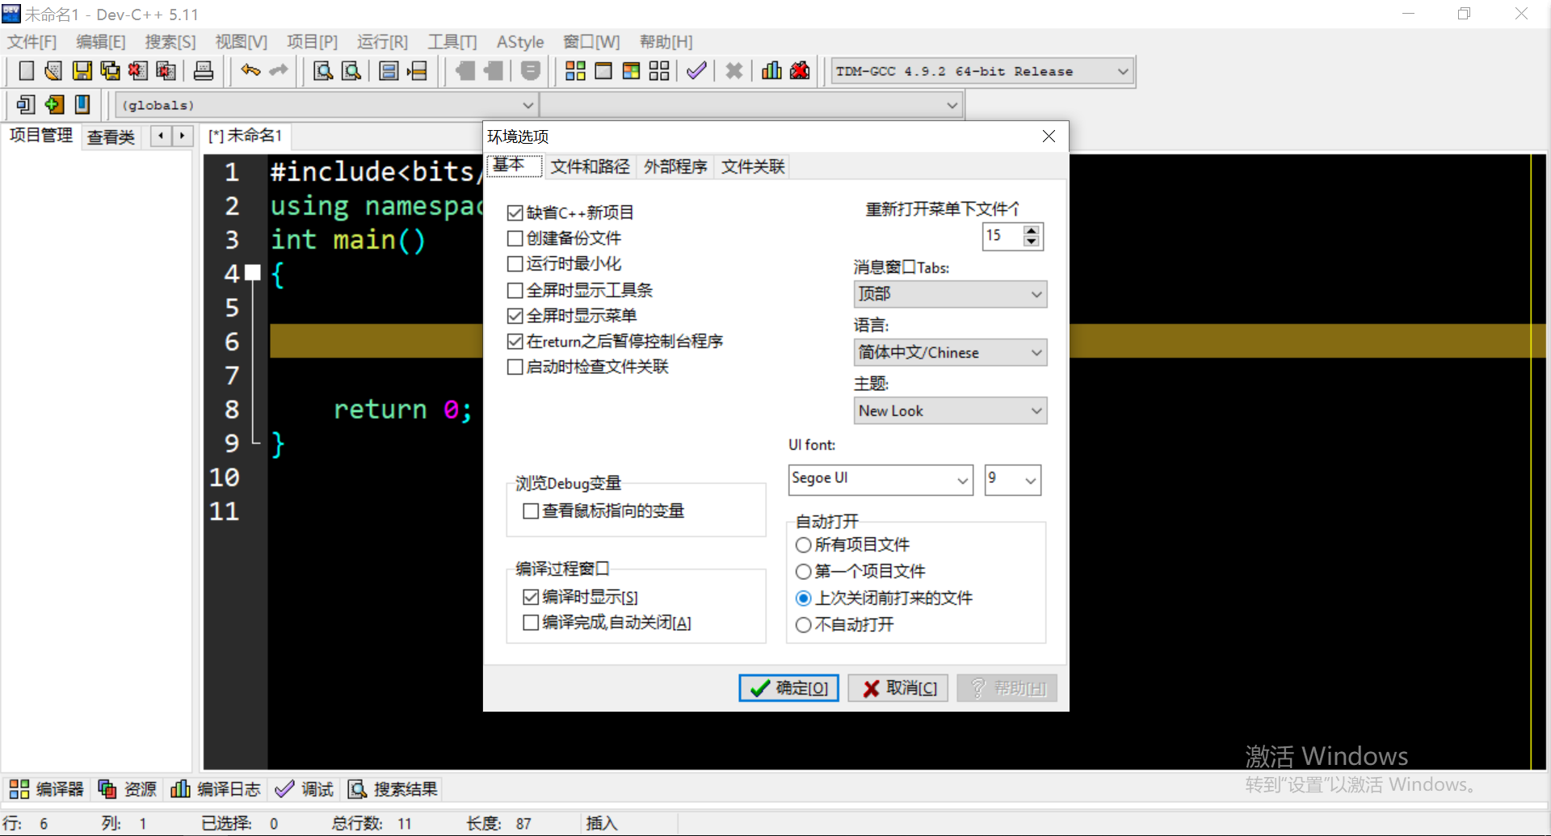Click the left arrow beside 查看类 tab

[x=162, y=136]
